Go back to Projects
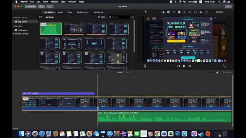The height and width of the screenshot is (138, 246). (x=31, y=7)
